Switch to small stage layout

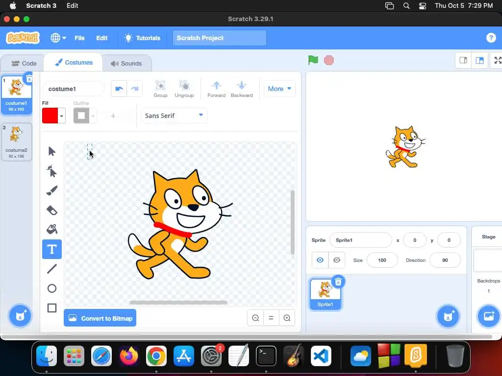(463, 60)
